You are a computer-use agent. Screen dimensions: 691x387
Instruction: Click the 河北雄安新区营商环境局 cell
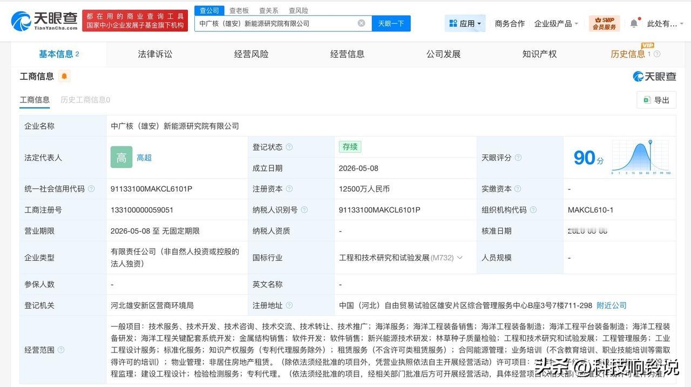[x=152, y=305]
